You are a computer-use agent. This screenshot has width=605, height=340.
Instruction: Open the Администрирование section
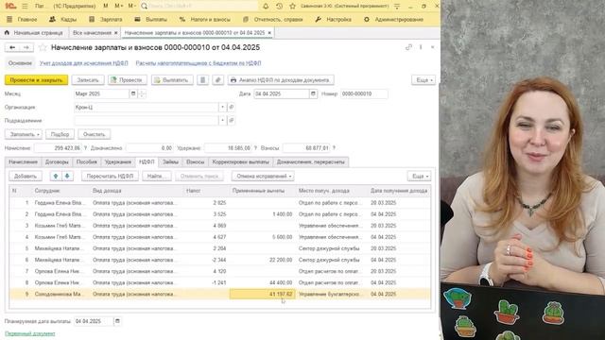point(393,19)
